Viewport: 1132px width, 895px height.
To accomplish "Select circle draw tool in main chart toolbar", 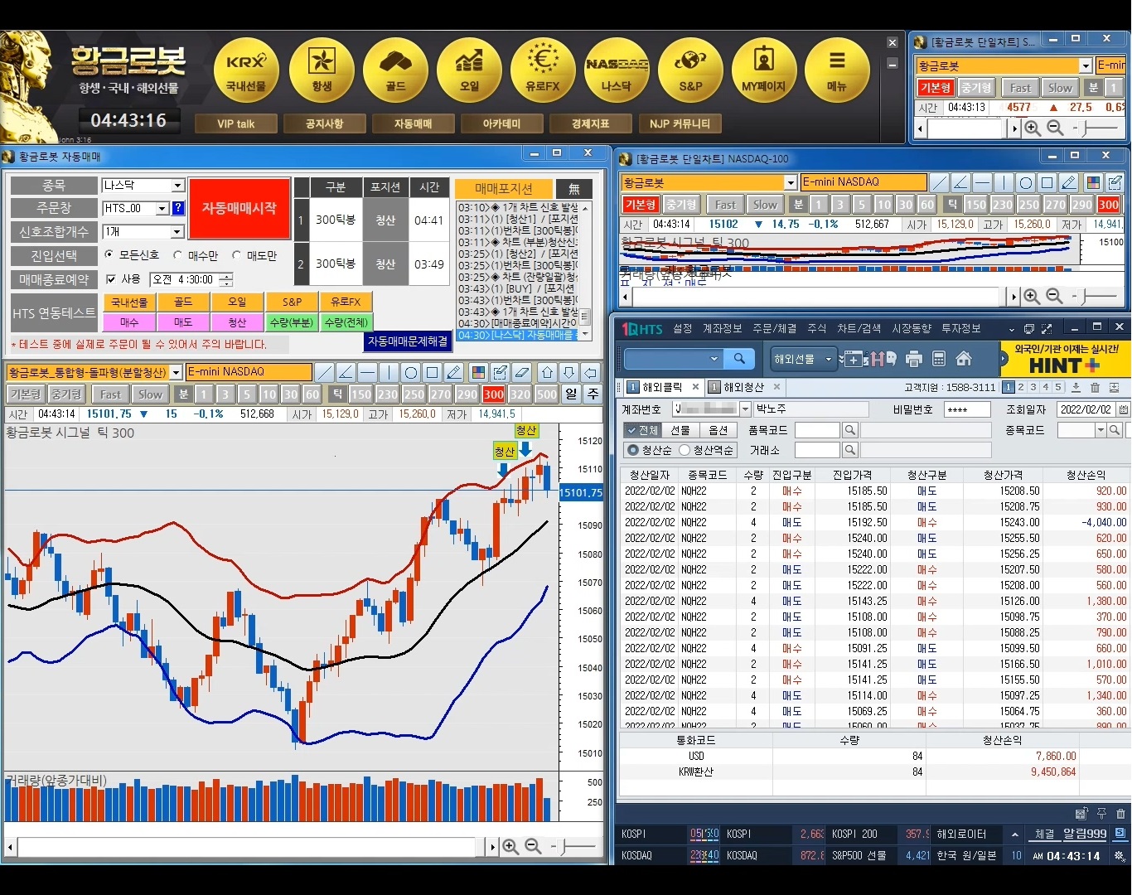I will tap(411, 372).
